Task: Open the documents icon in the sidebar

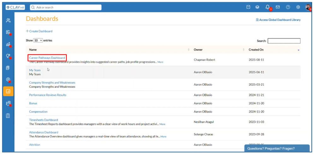Action: click(x=8, y=68)
